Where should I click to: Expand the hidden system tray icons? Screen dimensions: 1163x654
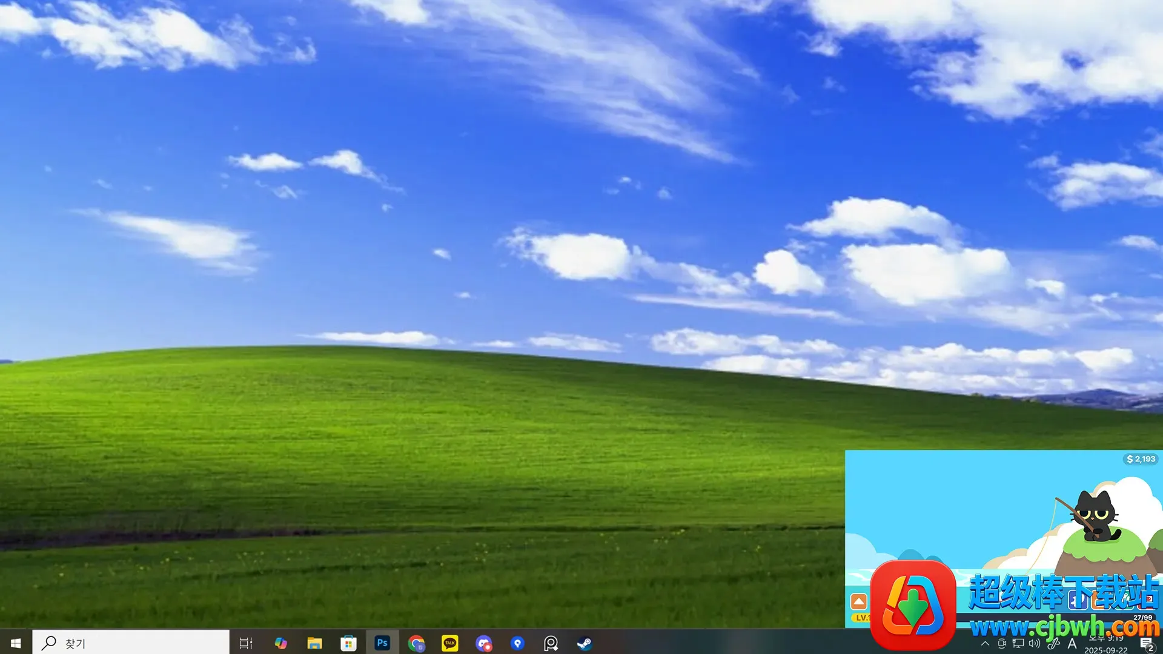(x=986, y=644)
